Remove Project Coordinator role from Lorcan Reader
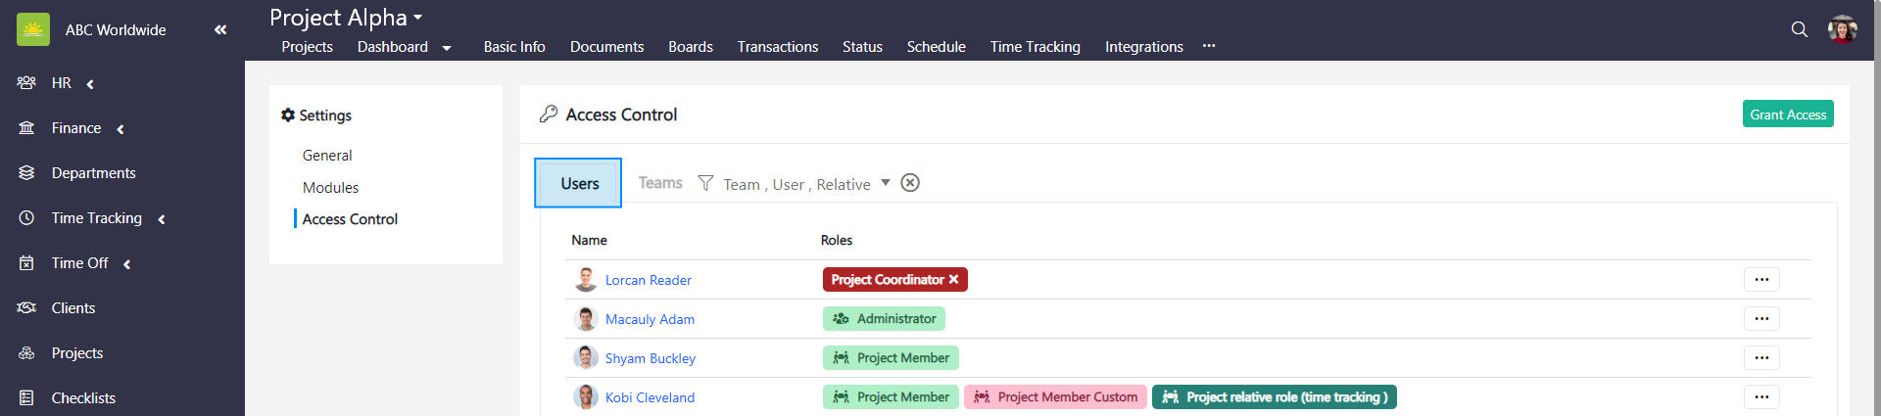This screenshot has width=1881, height=416. 953,280
